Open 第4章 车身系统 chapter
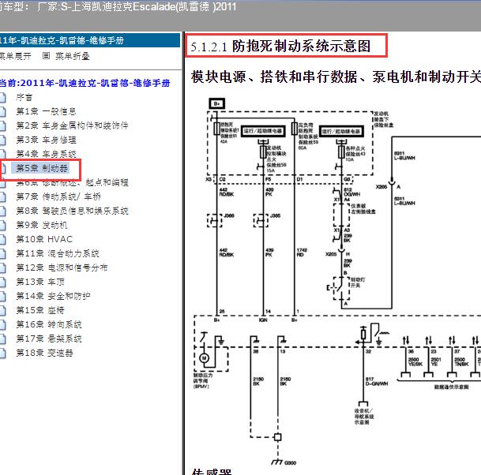This screenshot has width=481, height=475. [46, 154]
